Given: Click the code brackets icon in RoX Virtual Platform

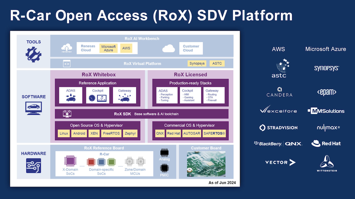Looking at the screenshot, I should (67, 64).
